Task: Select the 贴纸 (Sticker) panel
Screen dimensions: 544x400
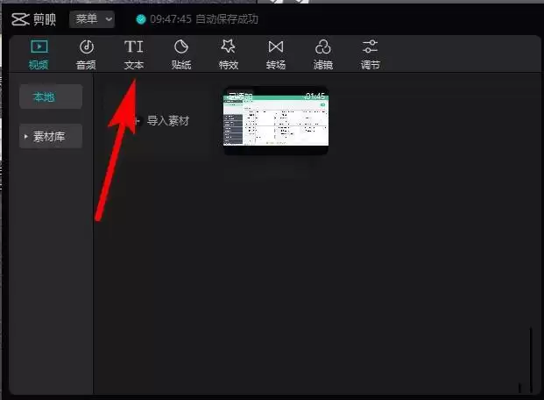Action: point(180,54)
